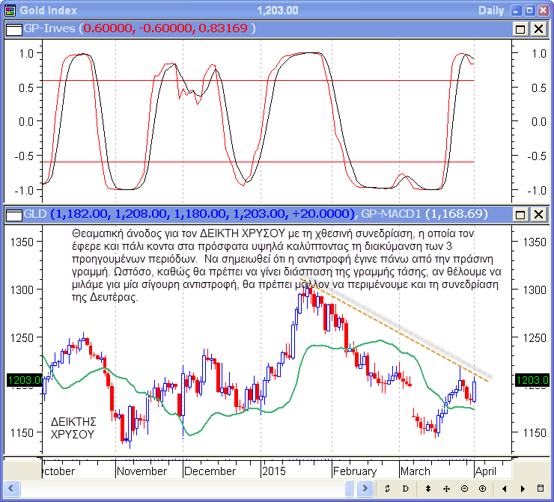Select the orange dashed trendline

[396, 331]
